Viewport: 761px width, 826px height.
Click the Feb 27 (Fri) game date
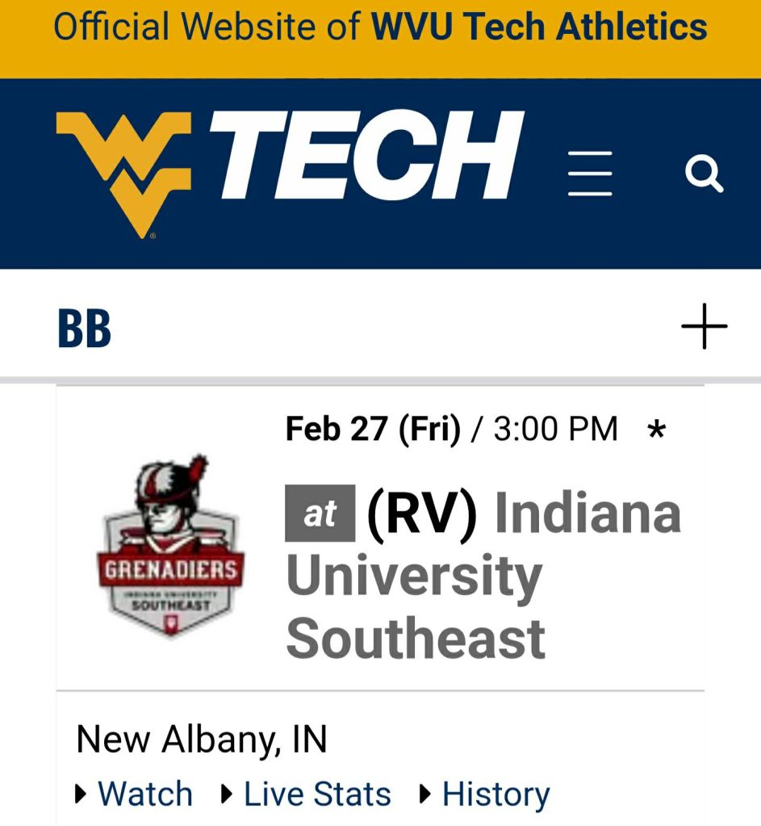(373, 429)
